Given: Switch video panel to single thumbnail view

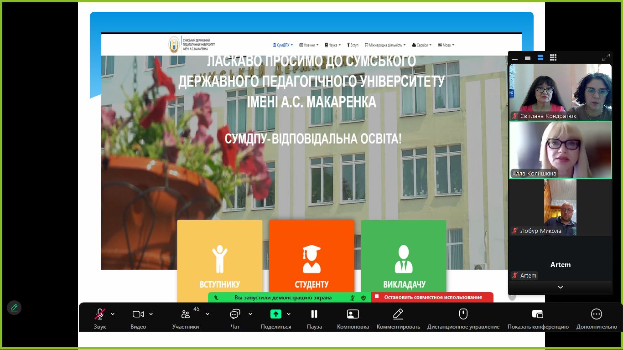Looking at the screenshot, I should pyautogui.click(x=528, y=58).
